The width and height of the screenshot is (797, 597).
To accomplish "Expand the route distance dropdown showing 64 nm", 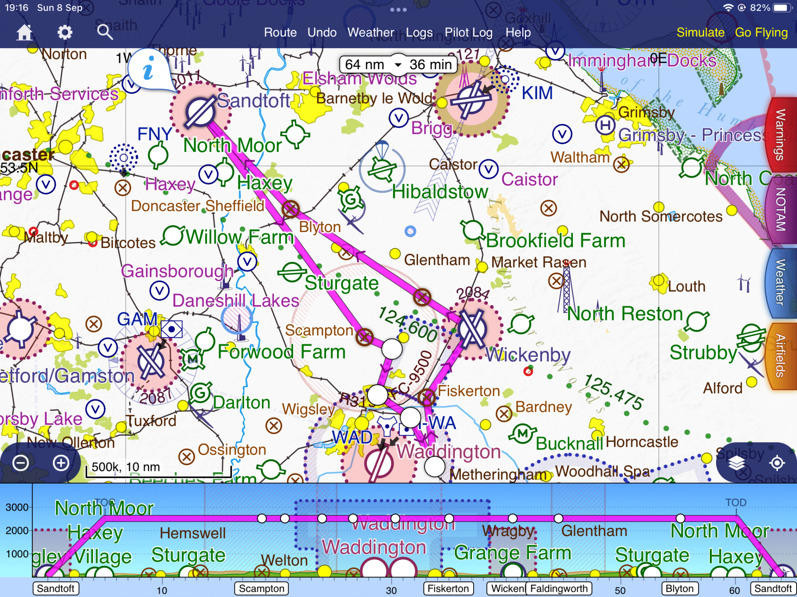I will (398, 64).
